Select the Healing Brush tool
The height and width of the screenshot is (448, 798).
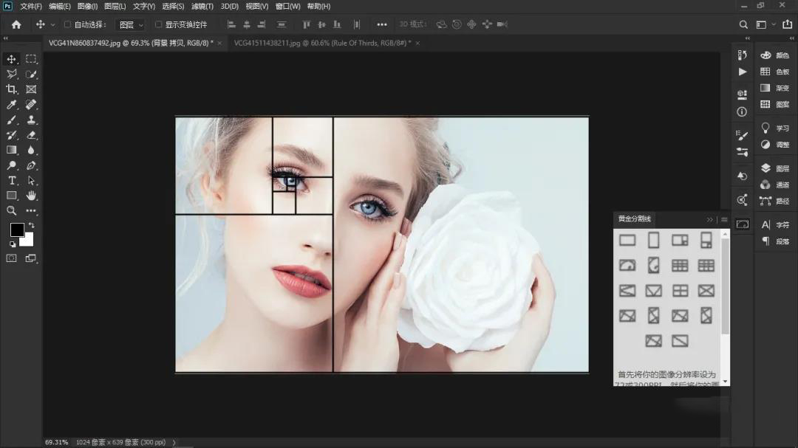(x=31, y=105)
